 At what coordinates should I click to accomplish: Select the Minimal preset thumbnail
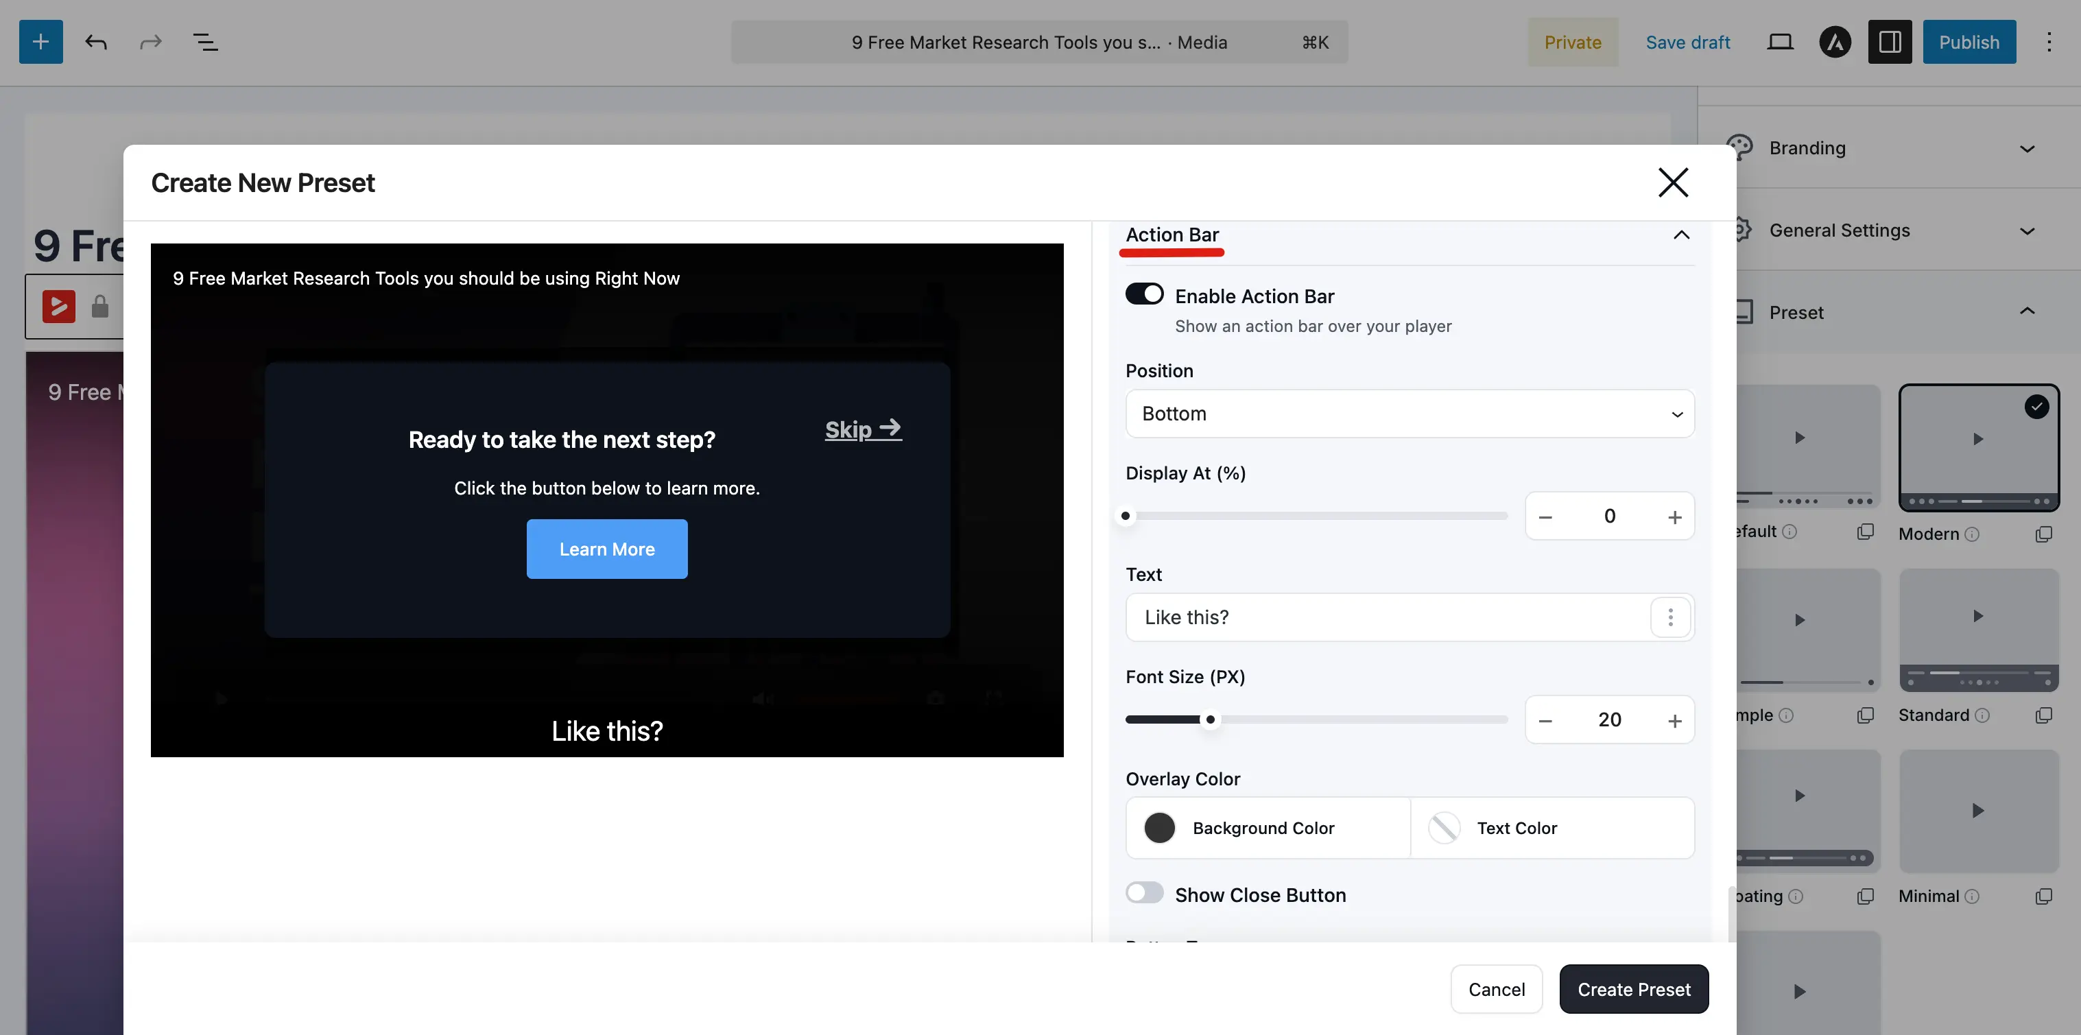(x=1978, y=811)
